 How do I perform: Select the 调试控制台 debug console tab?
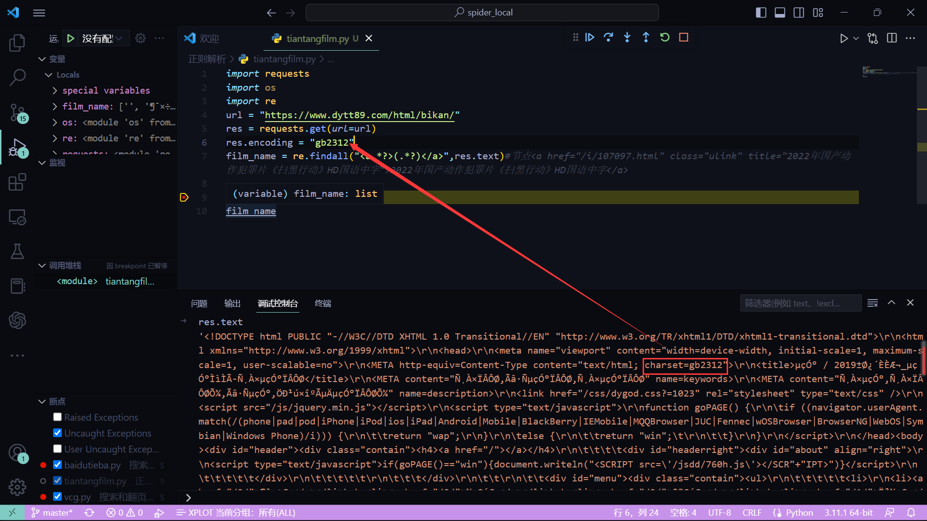click(278, 303)
